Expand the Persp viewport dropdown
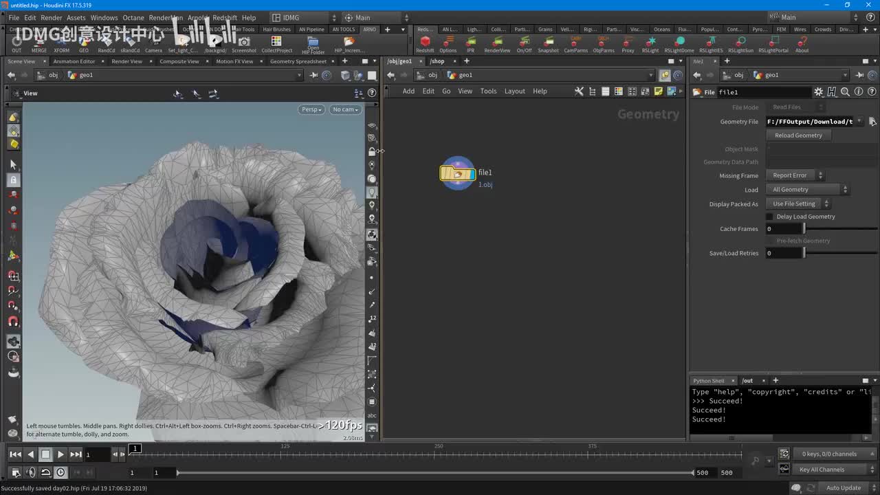 click(311, 109)
